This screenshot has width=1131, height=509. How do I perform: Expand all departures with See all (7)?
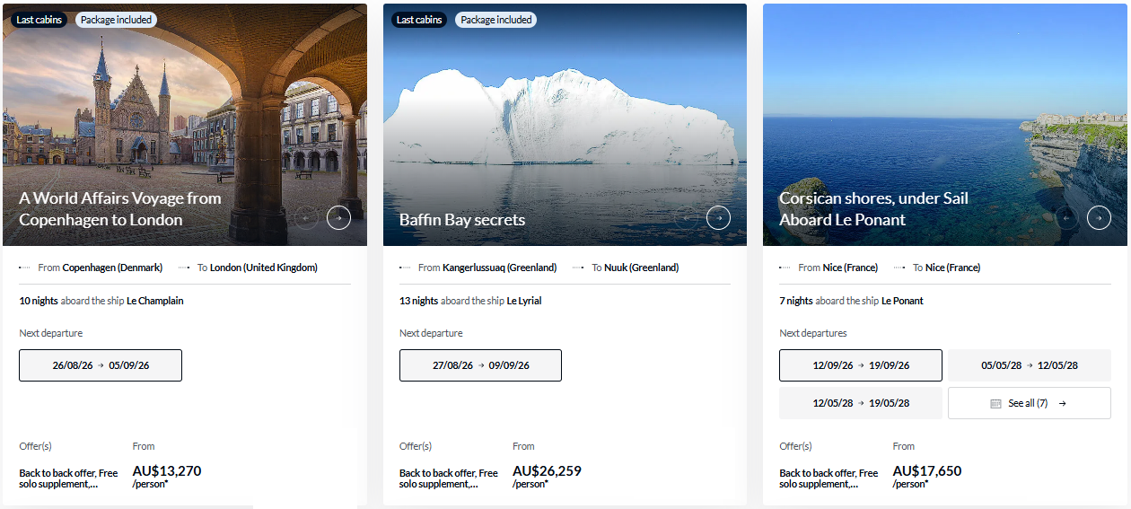point(1030,403)
